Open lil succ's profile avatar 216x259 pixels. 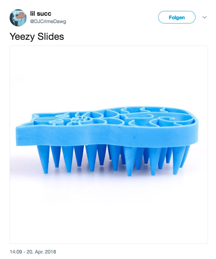coord(18,18)
